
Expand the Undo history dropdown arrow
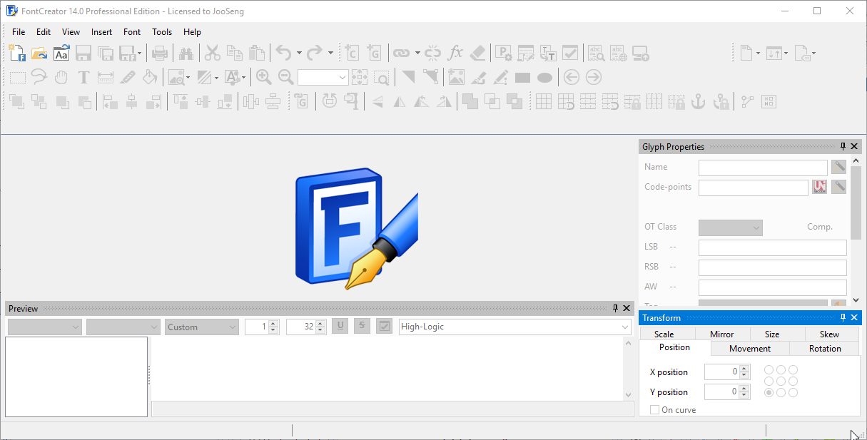tap(299, 53)
